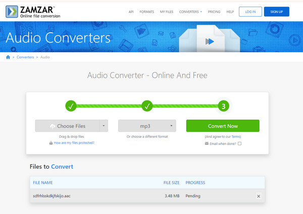Click the FILE NAME column header

43,183
